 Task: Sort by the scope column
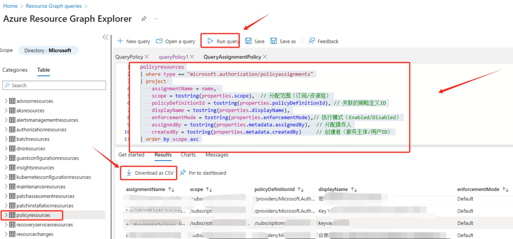click(201, 190)
